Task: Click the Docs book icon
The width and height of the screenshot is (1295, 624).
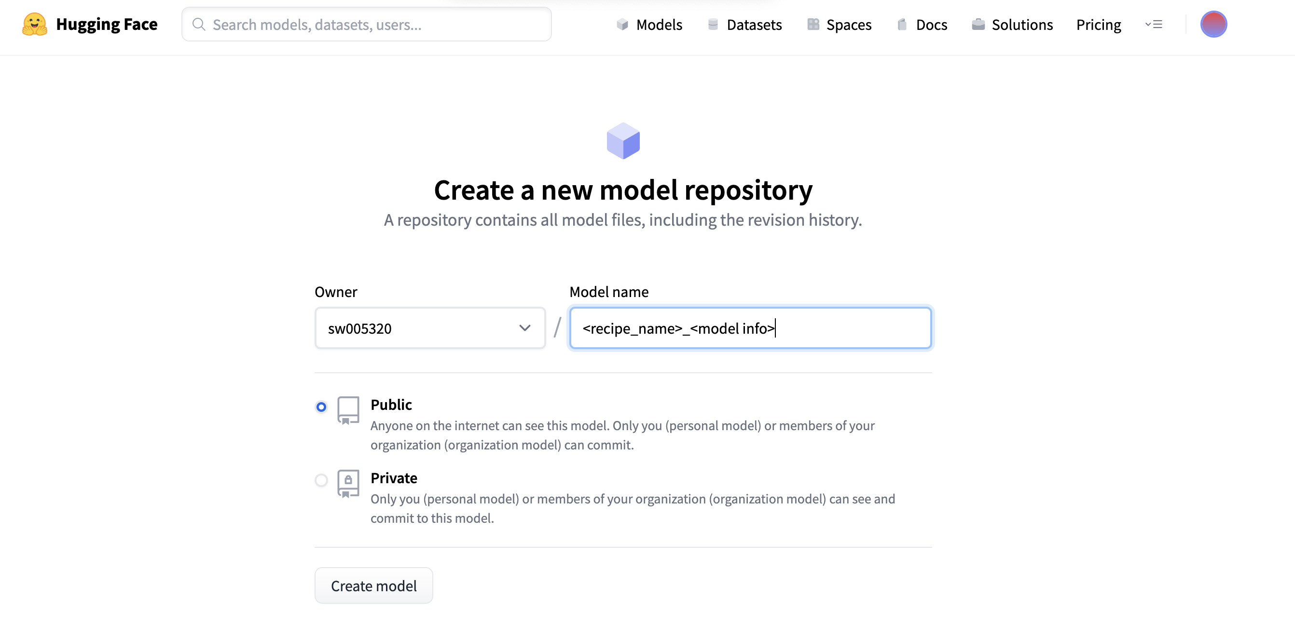Action: (902, 24)
